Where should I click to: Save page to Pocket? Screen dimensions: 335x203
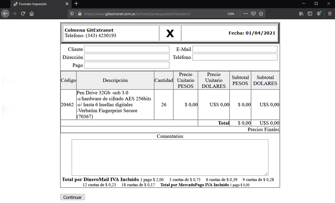253,14
